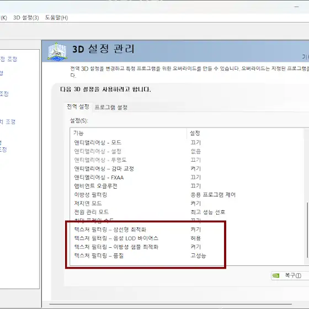Click the NVIDIA logo on the 복구 button
This screenshot has height=309, width=309.
coord(276,275)
